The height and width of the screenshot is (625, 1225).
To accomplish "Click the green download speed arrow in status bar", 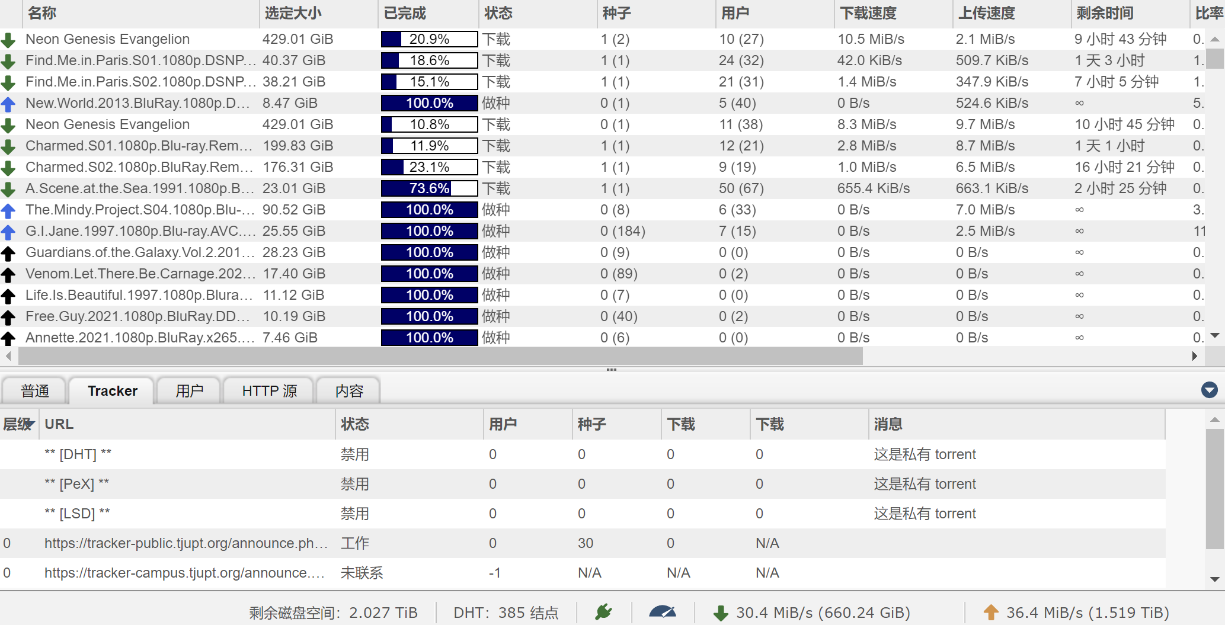I will point(721,613).
